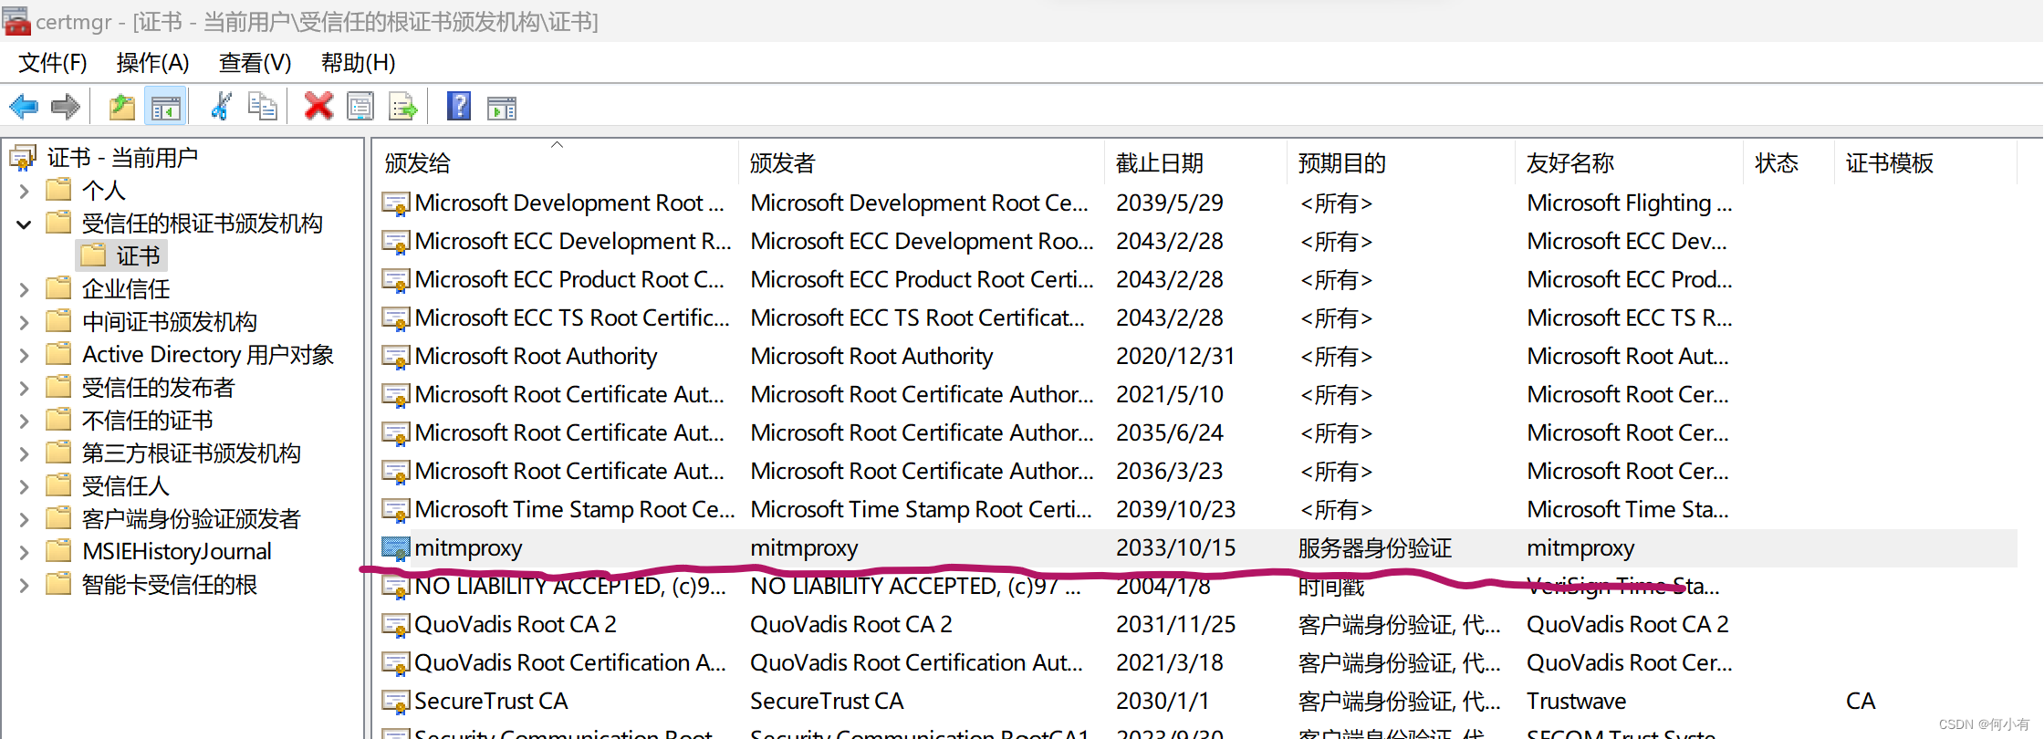This screenshot has width=2044, height=739.
Task: Click the mitmproxy certificate icon
Action: (395, 548)
